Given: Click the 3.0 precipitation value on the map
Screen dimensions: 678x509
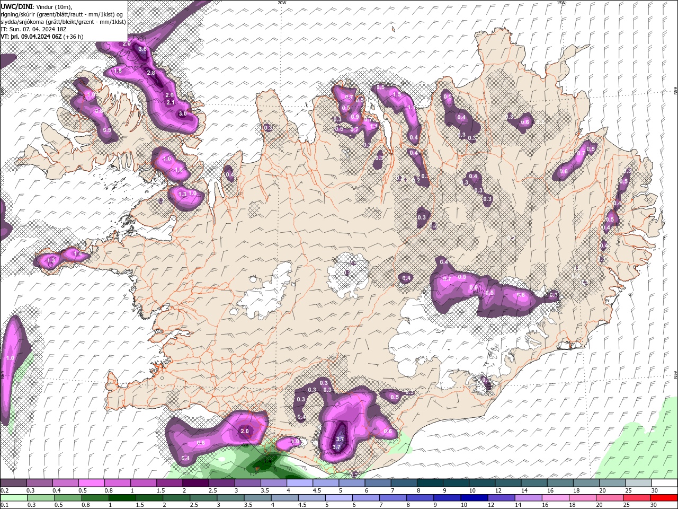Looking at the screenshot, I should pos(183,113).
